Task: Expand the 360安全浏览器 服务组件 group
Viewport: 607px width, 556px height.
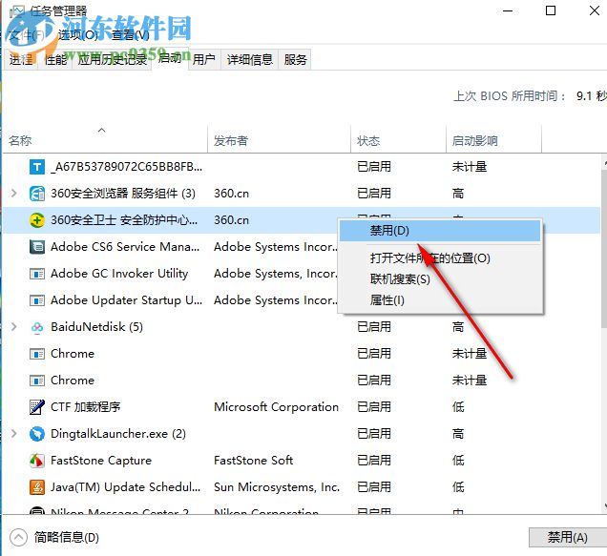Action: (x=14, y=193)
